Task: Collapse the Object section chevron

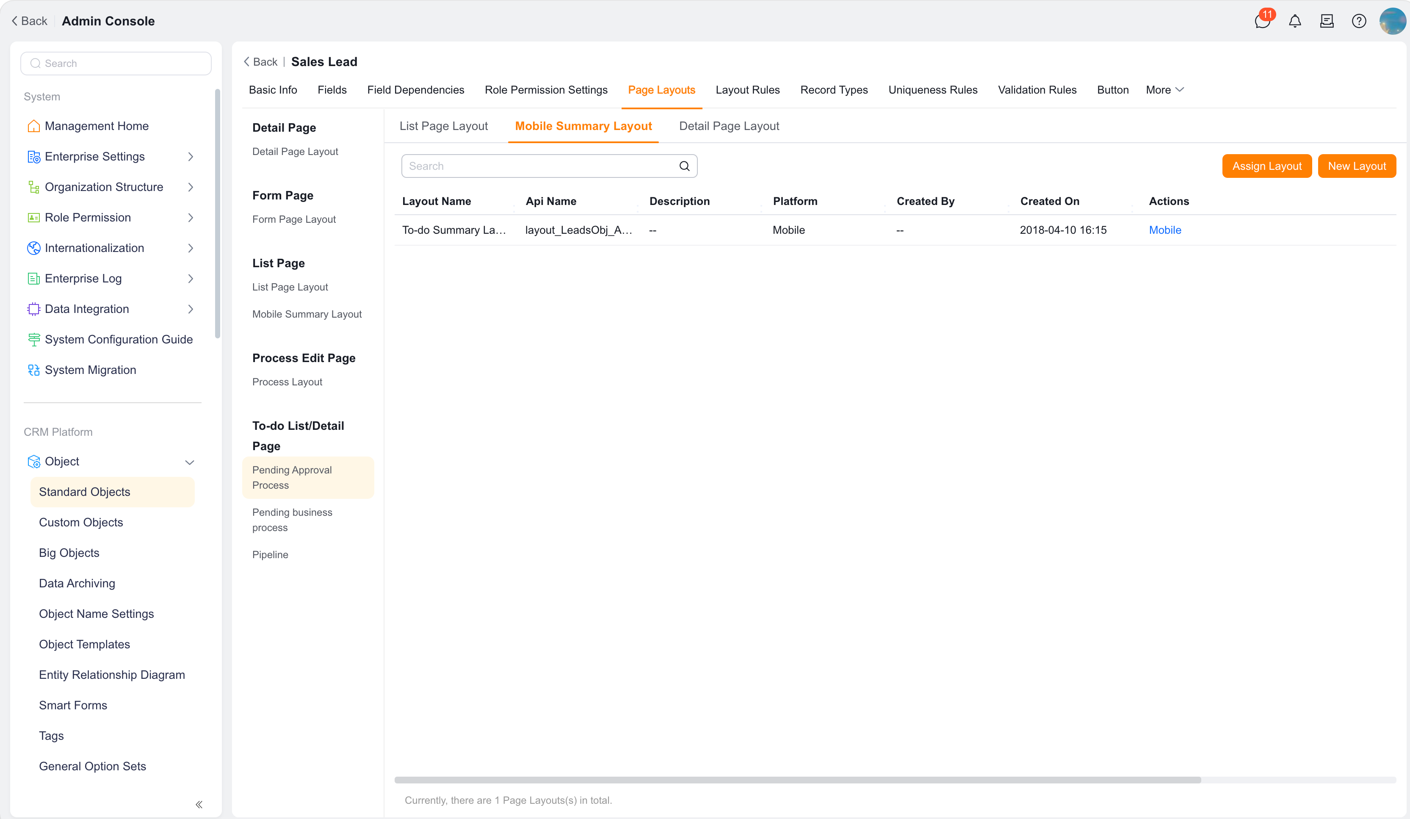Action: click(x=190, y=462)
